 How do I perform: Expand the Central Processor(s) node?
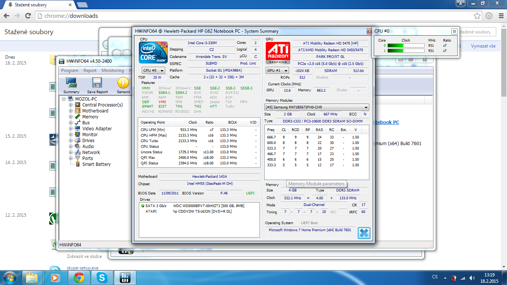pyautogui.click(x=71, y=105)
